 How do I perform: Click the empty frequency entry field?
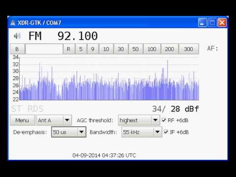click(44, 49)
